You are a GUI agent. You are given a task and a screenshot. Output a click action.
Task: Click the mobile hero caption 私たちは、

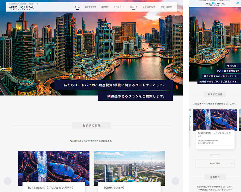point(233,66)
